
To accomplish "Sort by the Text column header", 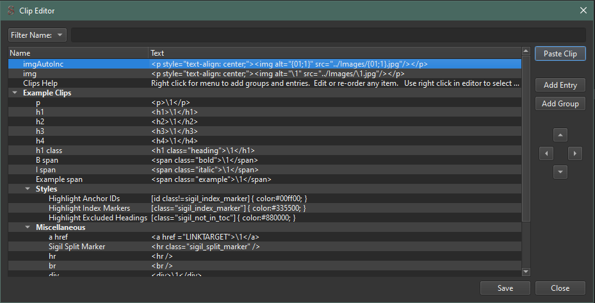I will point(335,53).
